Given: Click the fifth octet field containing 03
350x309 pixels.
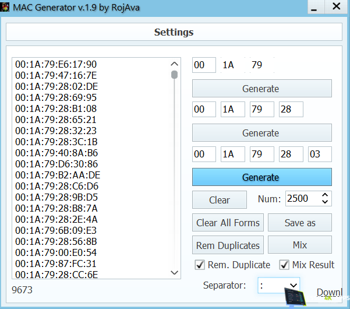Looking at the screenshot, I should point(320,154).
